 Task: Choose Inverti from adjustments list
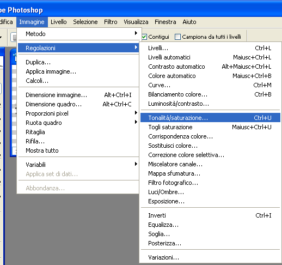tap(210, 215)
